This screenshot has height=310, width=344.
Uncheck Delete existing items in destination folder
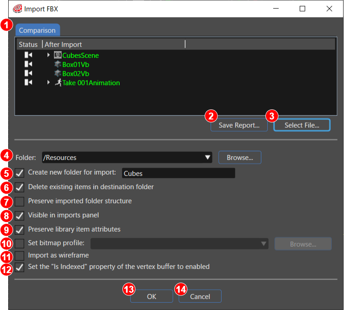tap(20, 187)
